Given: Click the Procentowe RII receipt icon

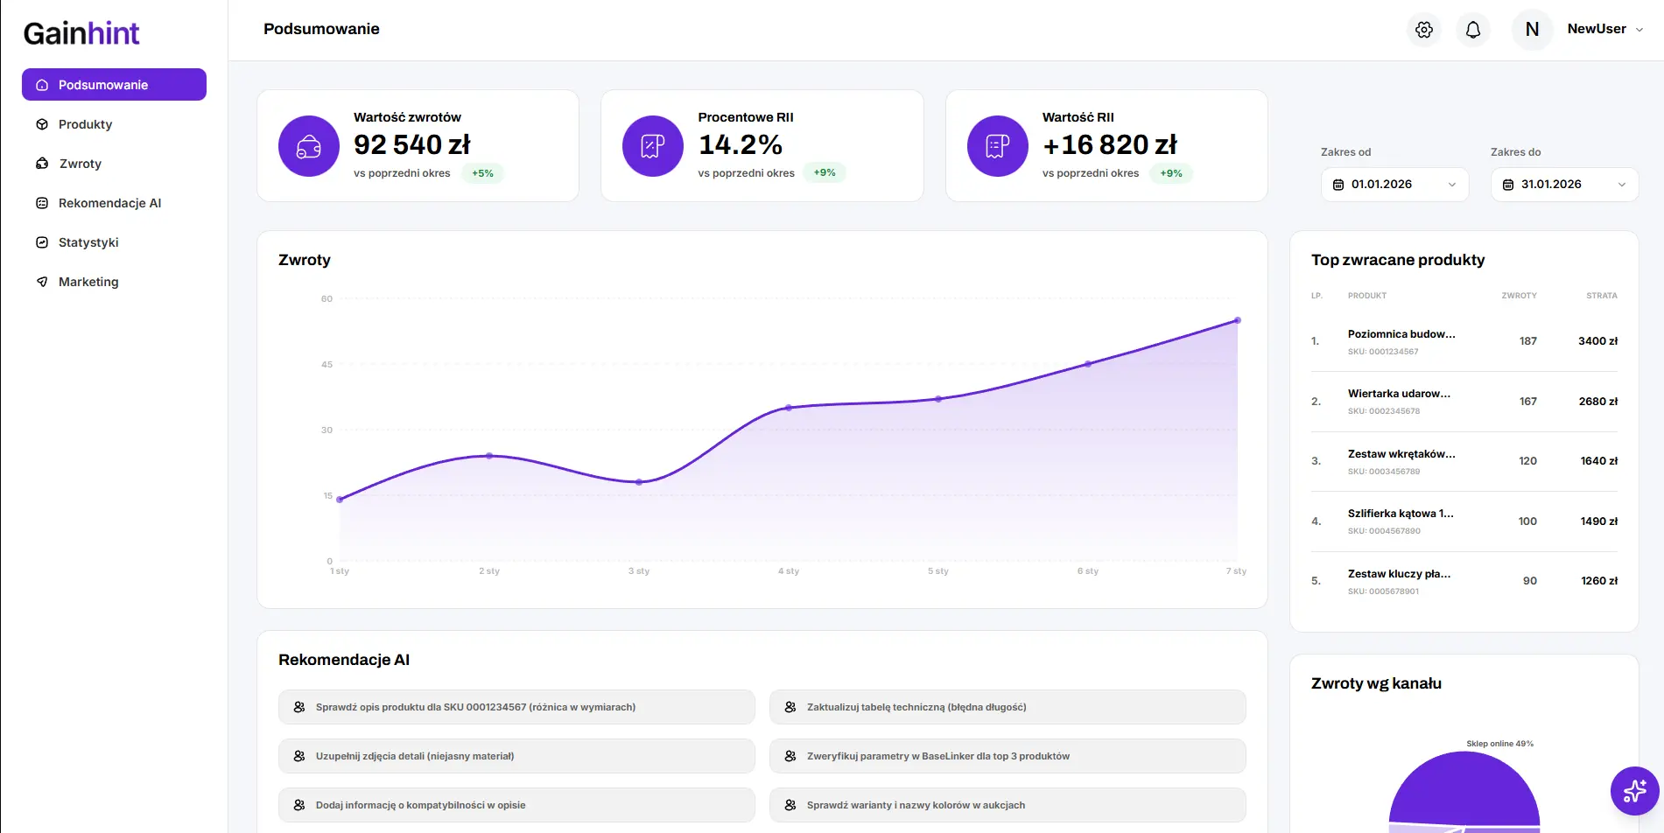Looking at the screenshot, I should pos(653,146).
